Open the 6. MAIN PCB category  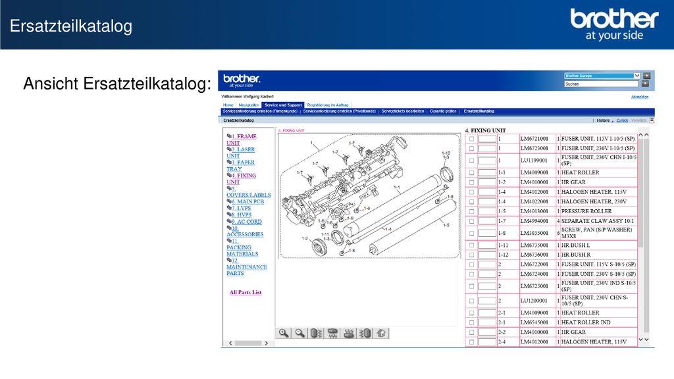pyautogui.click(x=248, y=201)
